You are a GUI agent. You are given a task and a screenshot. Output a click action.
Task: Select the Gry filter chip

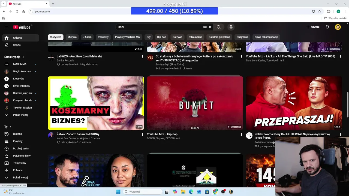click(x=149, y=37)
